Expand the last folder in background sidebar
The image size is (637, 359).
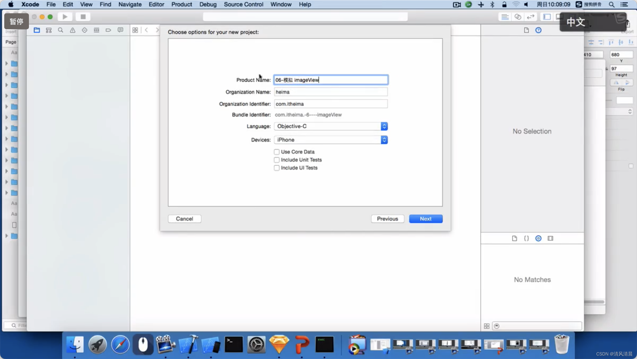click(7, 236)
